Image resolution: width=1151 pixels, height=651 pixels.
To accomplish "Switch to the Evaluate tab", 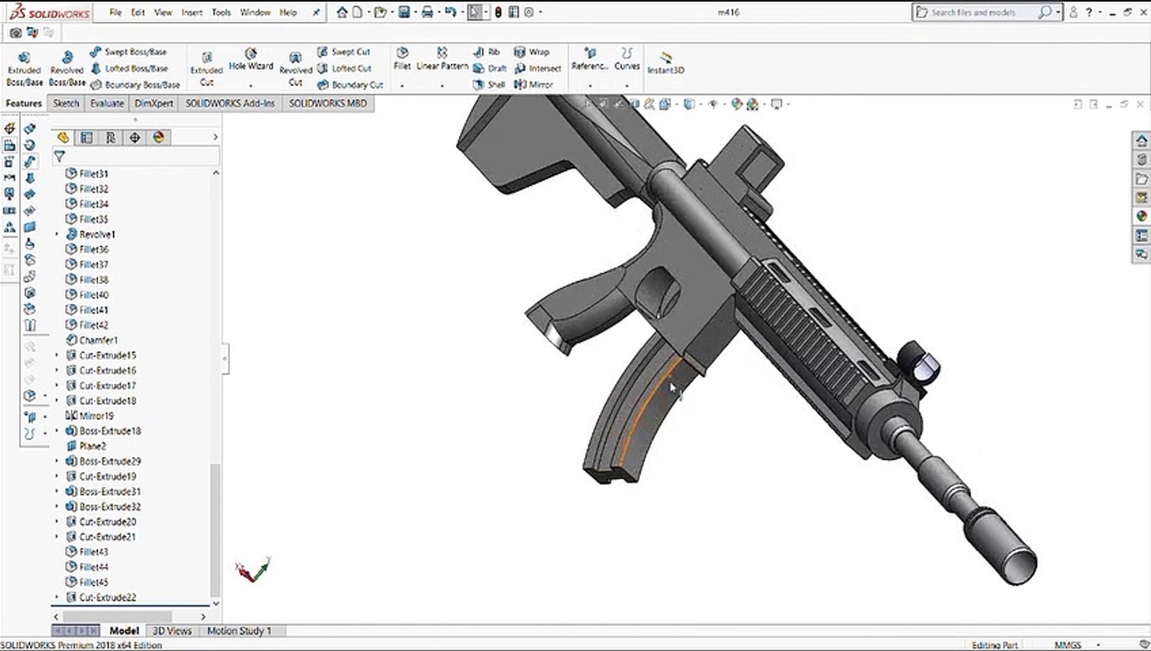I will pyautogui.click(x=106, y=103).
